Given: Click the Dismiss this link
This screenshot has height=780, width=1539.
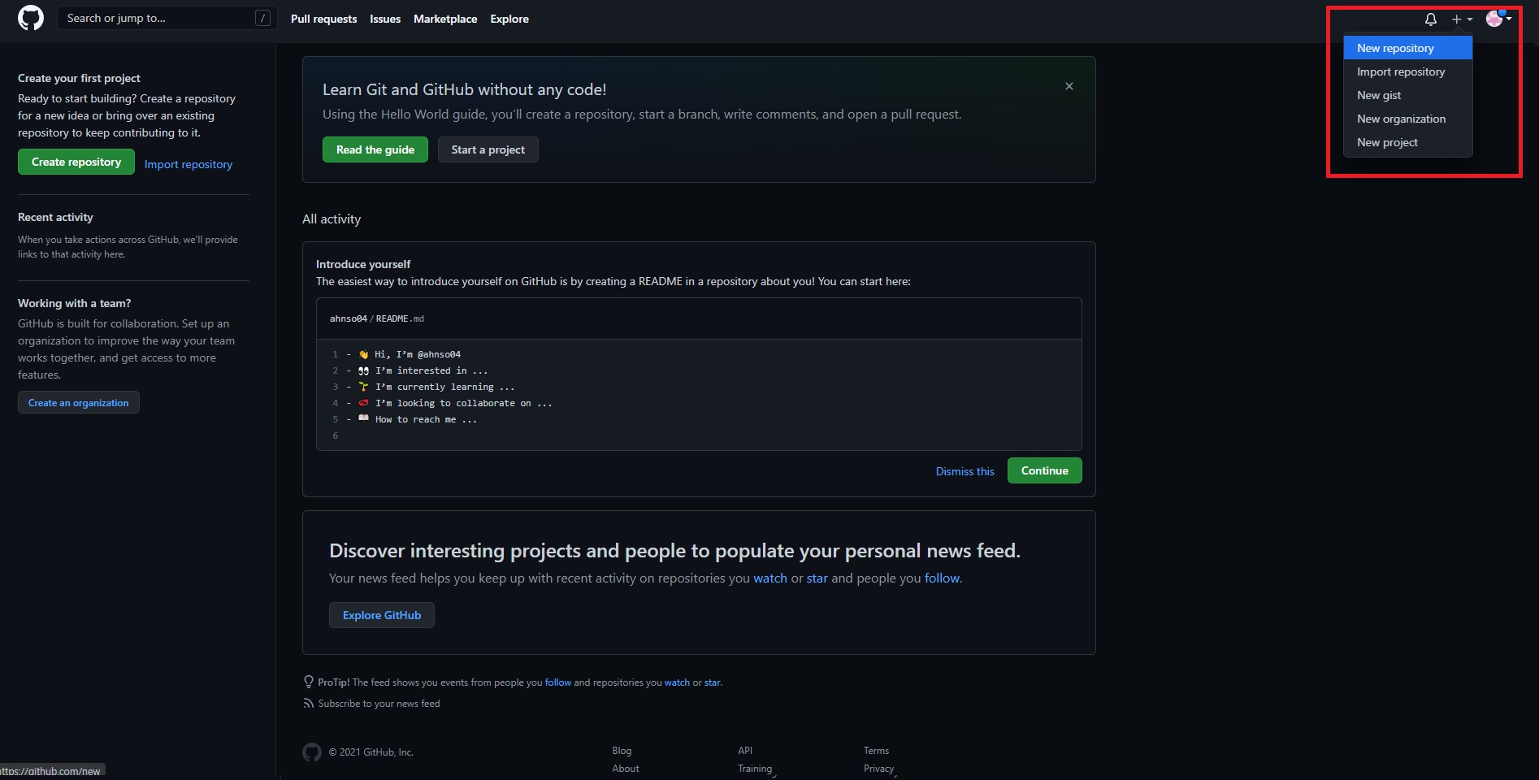Looking at the screenshot, I should coord(965,471).
